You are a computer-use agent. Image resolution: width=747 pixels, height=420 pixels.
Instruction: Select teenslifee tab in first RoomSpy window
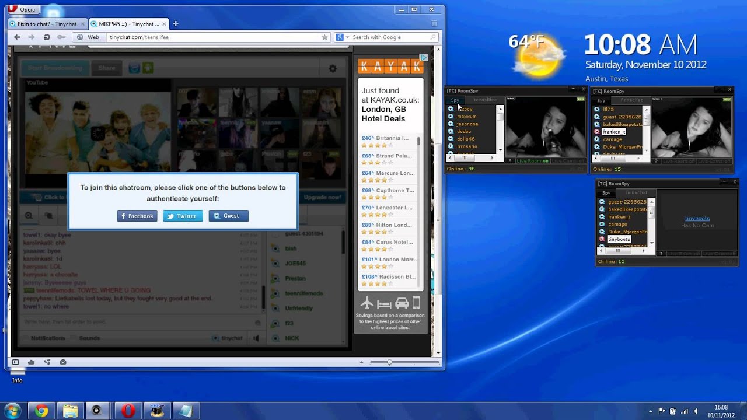point(485,100)
